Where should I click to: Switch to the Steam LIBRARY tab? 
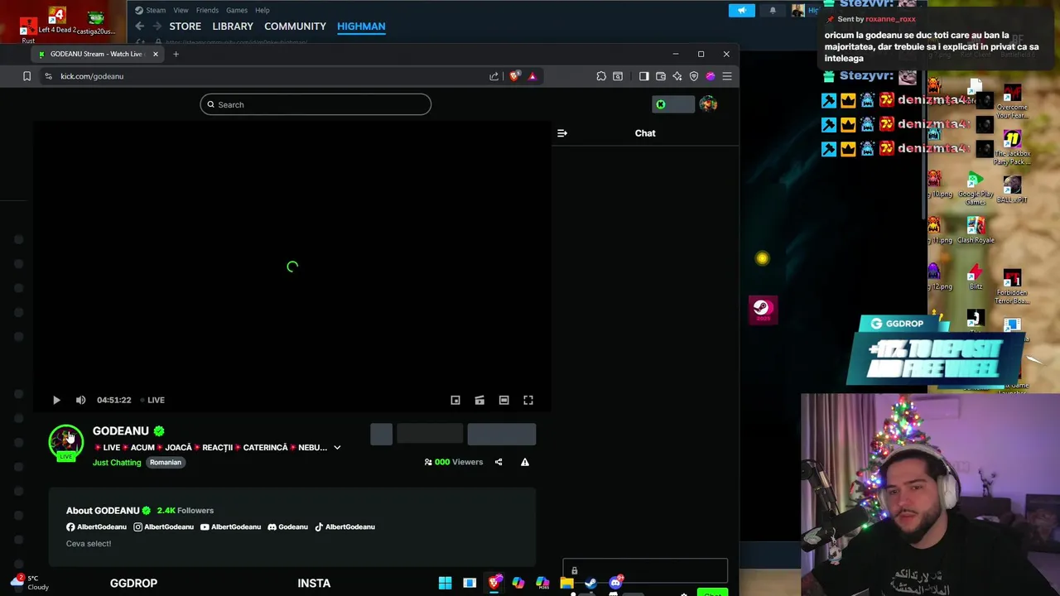click(x=233, y=26)
